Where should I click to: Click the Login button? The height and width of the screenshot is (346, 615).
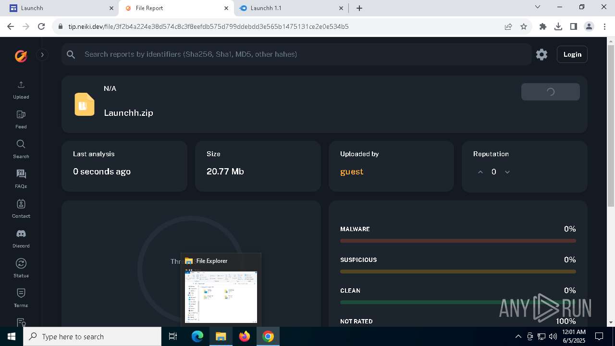tap(572, 54)
